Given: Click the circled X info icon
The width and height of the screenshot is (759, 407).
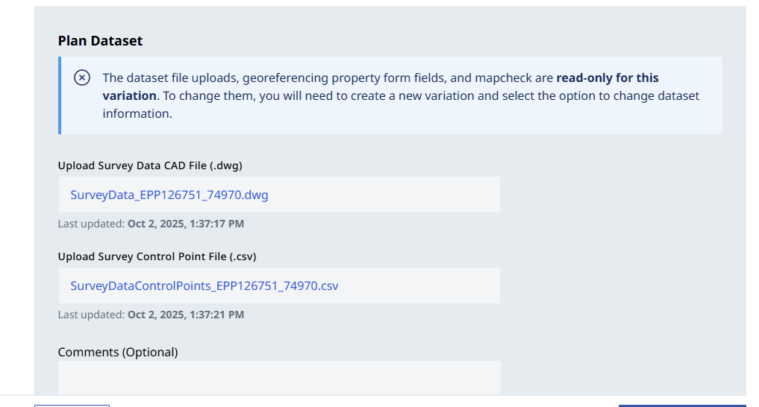Looking at the screenshot, I should coord(82,78).
